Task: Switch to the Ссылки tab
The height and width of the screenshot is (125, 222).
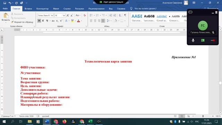Action: pos(67,9)
